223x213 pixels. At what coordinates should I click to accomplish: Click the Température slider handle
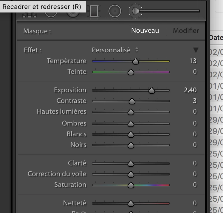pos(135,61)
